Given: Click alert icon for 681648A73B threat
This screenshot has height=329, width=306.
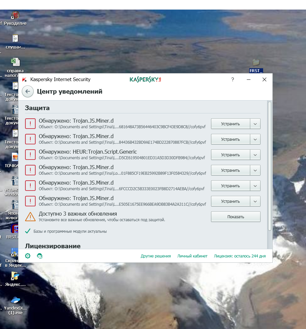Looking at the screenshot, I should point(30,124).
